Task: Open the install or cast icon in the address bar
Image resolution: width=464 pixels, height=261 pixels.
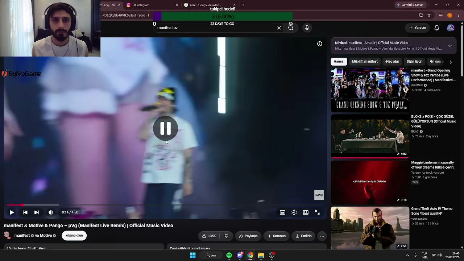Action: [x=421, y=15]
